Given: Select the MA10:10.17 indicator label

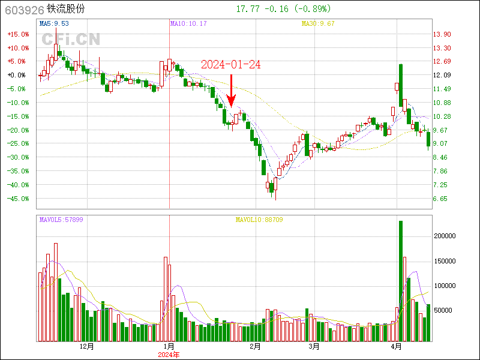Looking at the screenshot, I should pos(188,23).
